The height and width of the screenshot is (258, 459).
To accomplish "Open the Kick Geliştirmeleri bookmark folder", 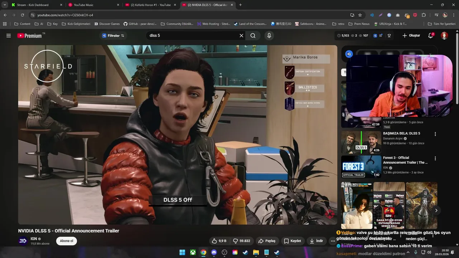I will tap(76, 24).
